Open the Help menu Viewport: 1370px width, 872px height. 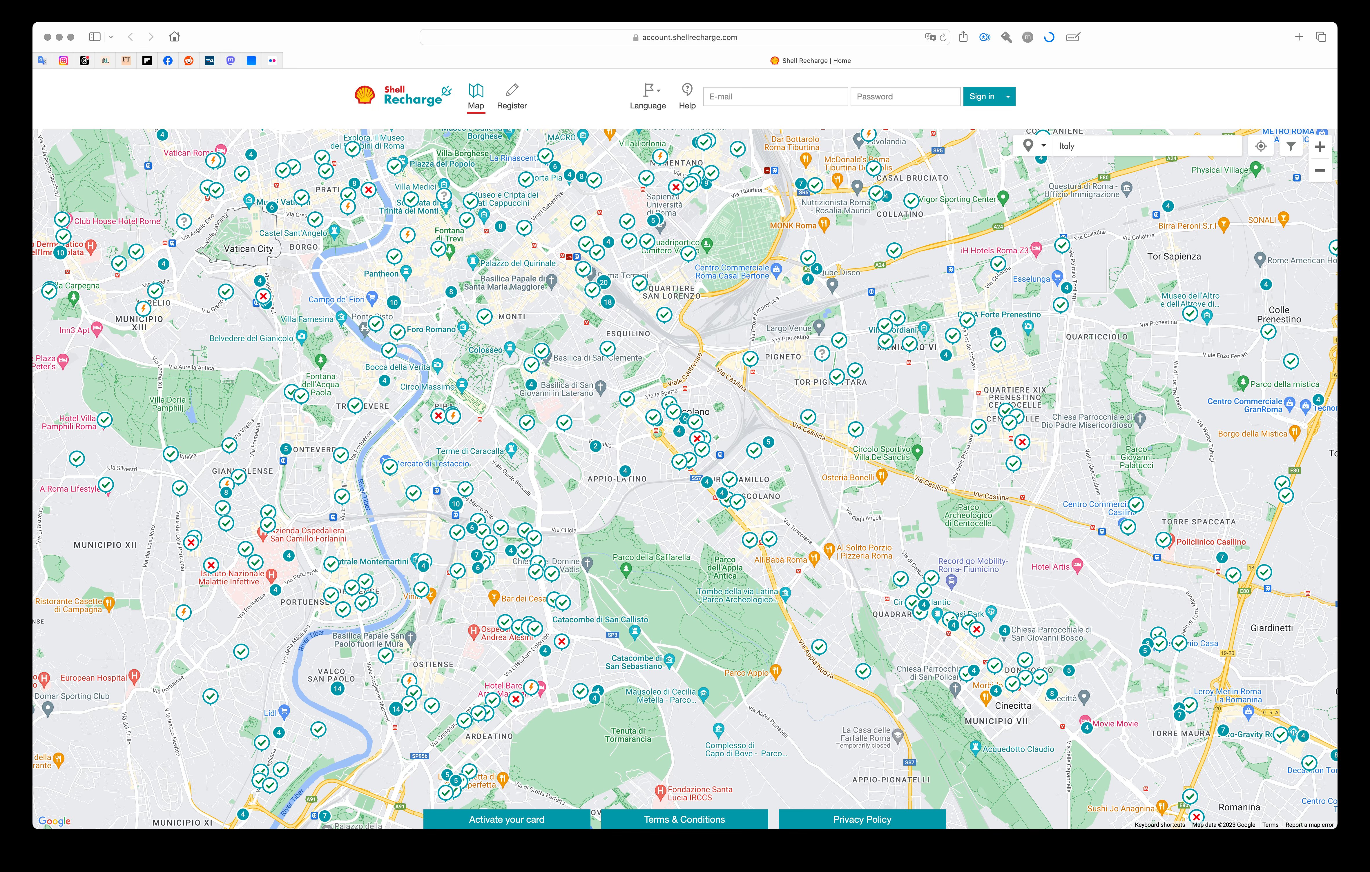pyautogui.click(x=687, y=97)
